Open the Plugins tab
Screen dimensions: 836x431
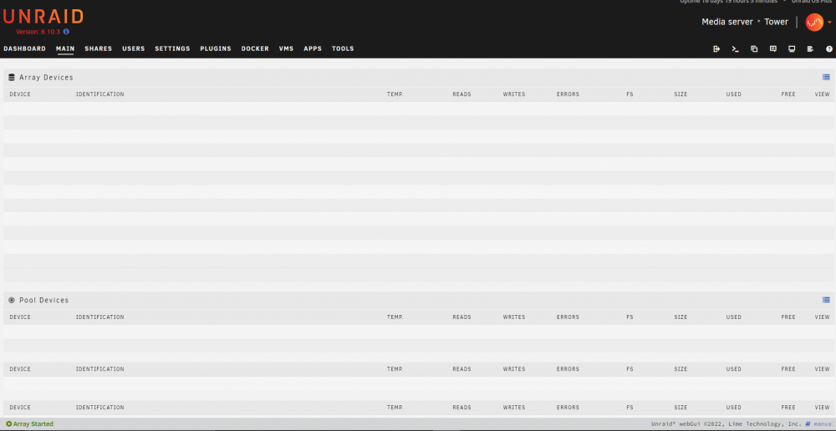(x=216, y=48)
